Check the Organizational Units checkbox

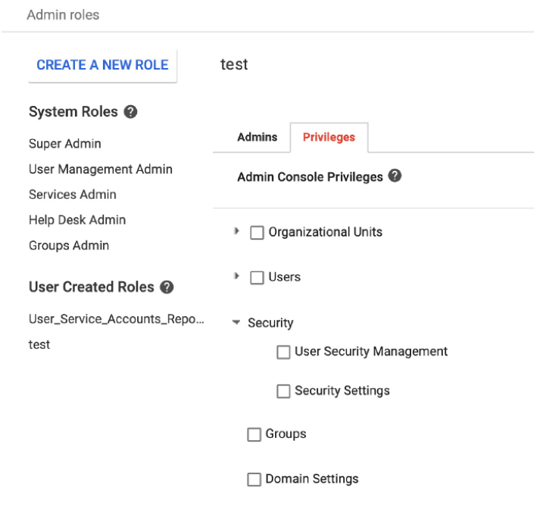click(257, 233)
